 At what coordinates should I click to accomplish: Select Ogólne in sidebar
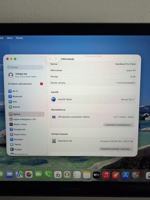pyautogui.click(x=26, y=114)
